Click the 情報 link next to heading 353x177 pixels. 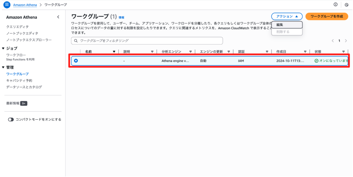pos(121,18)
